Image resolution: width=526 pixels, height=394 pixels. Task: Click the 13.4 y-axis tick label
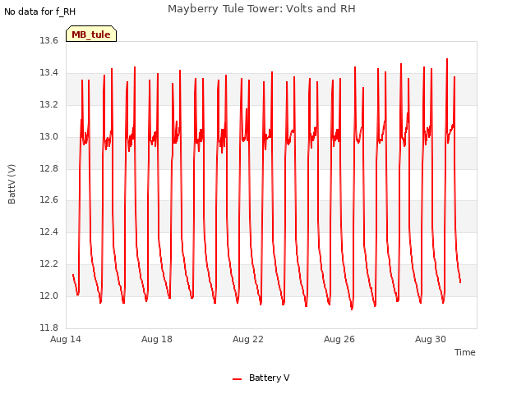49,73
